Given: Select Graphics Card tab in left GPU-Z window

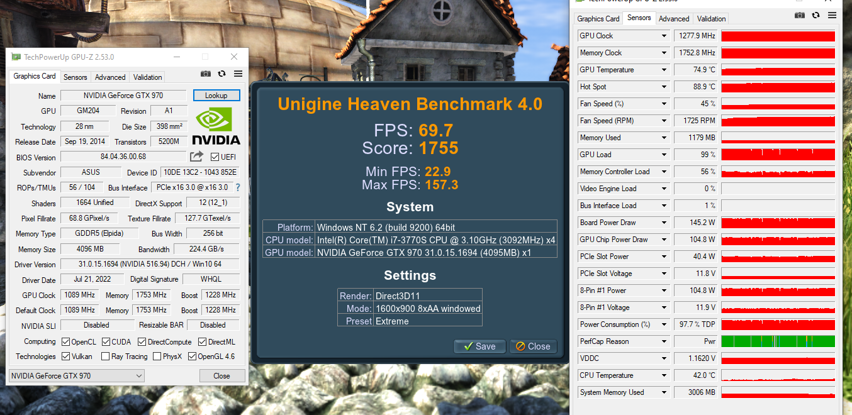Looking at the screenshot, I should tap(35, 76).
